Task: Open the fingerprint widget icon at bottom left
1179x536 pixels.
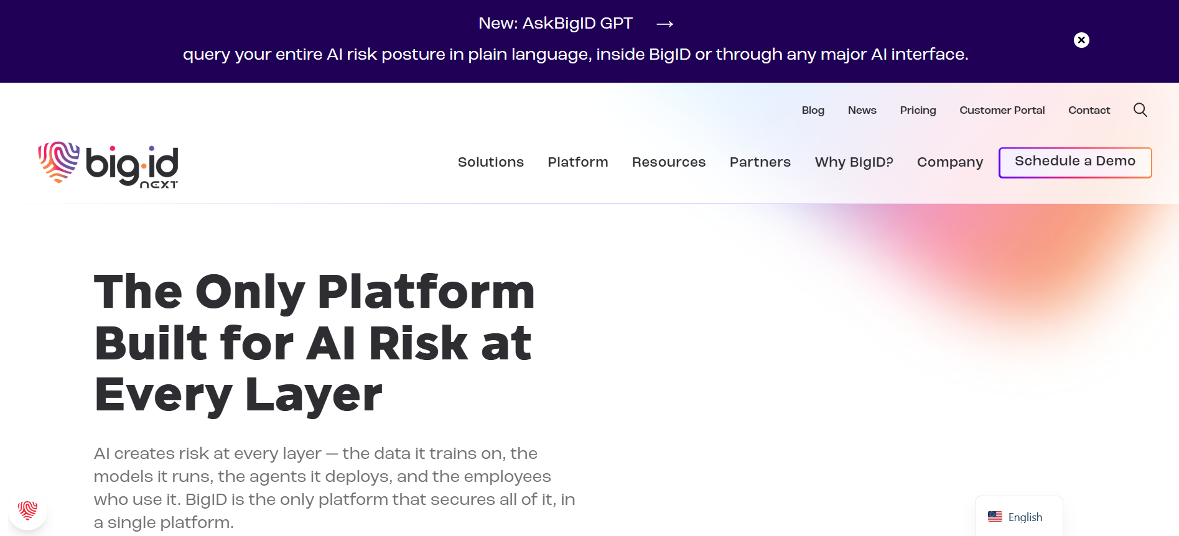Action: [x=28, y=511]
